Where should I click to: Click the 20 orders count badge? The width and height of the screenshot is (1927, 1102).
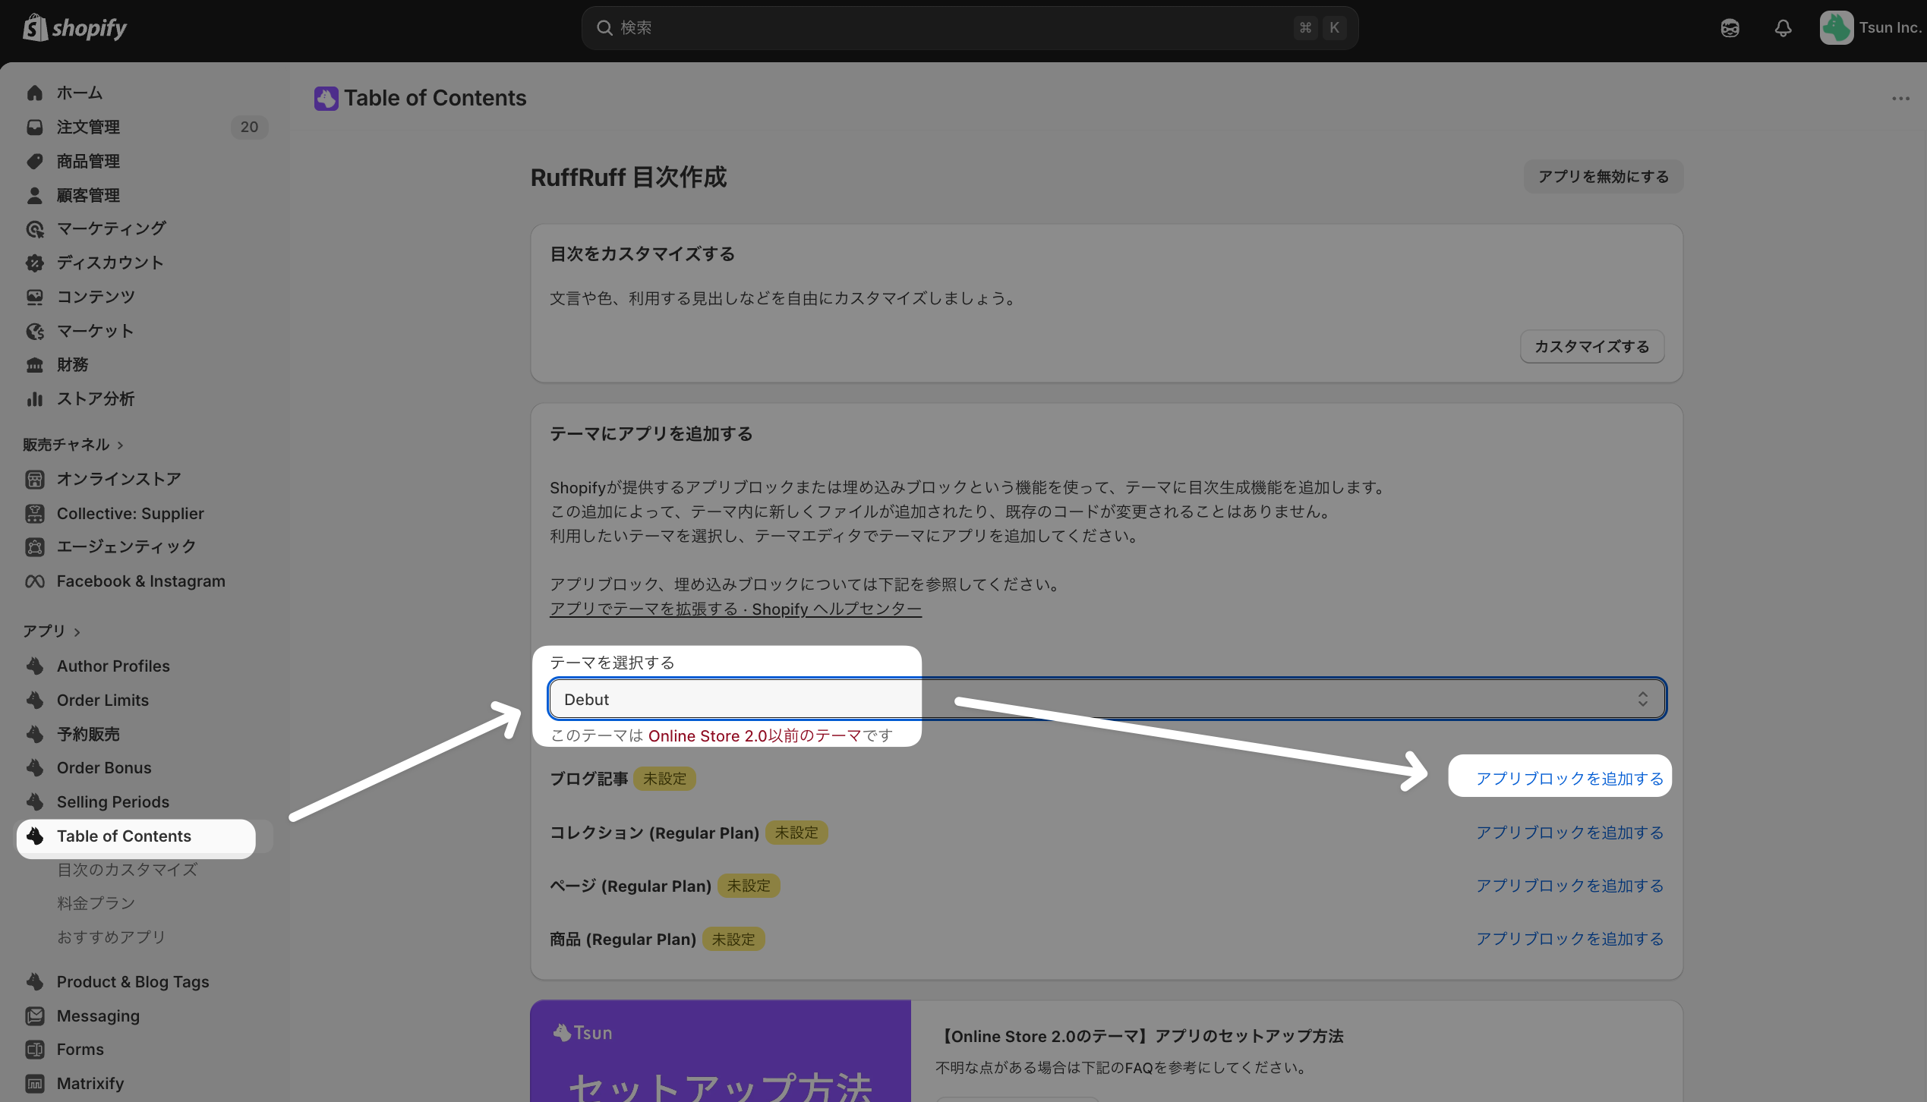coord(249,127)
